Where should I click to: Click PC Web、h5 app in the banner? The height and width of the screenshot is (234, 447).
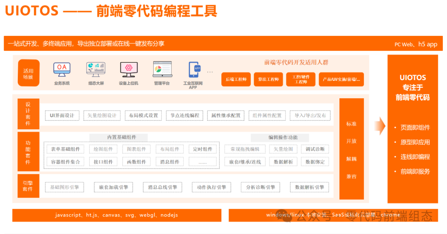[x=416, y=44]
